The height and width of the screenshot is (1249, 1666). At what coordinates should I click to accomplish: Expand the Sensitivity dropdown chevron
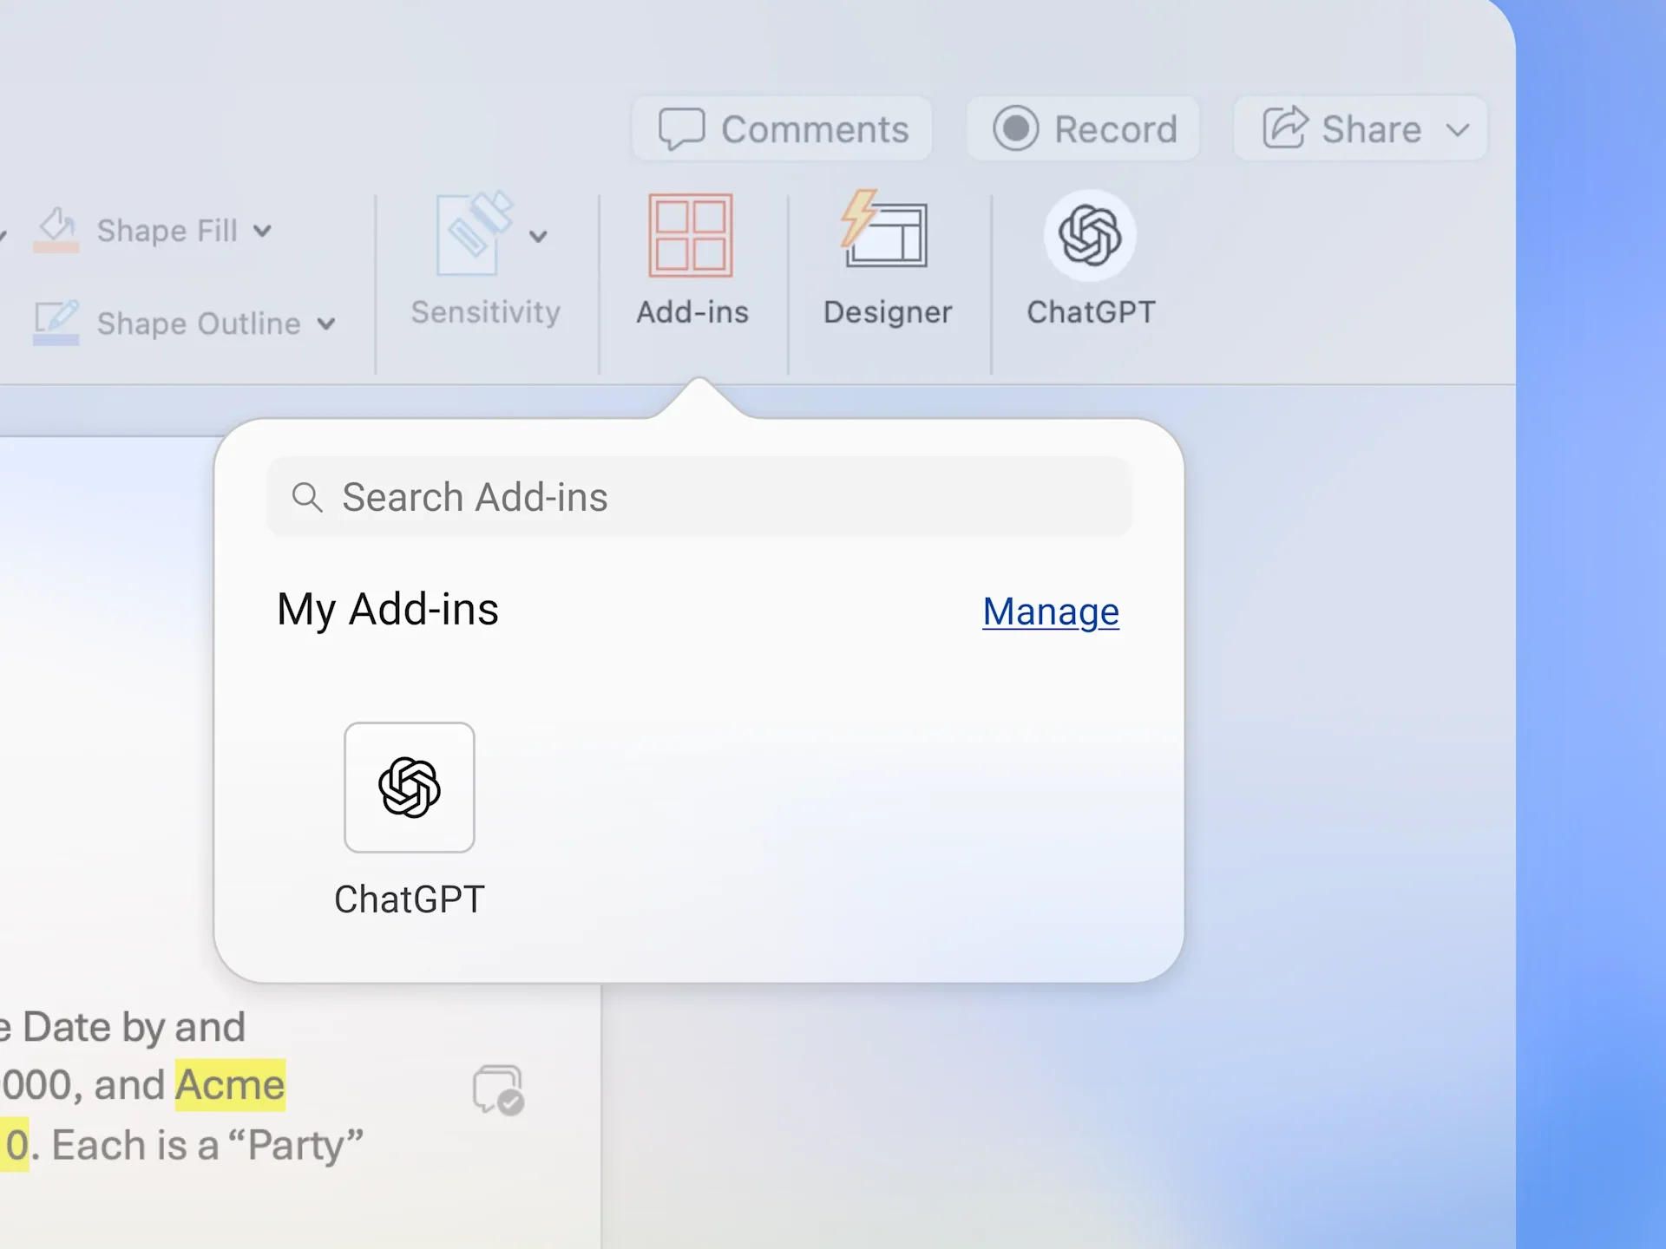538,236
